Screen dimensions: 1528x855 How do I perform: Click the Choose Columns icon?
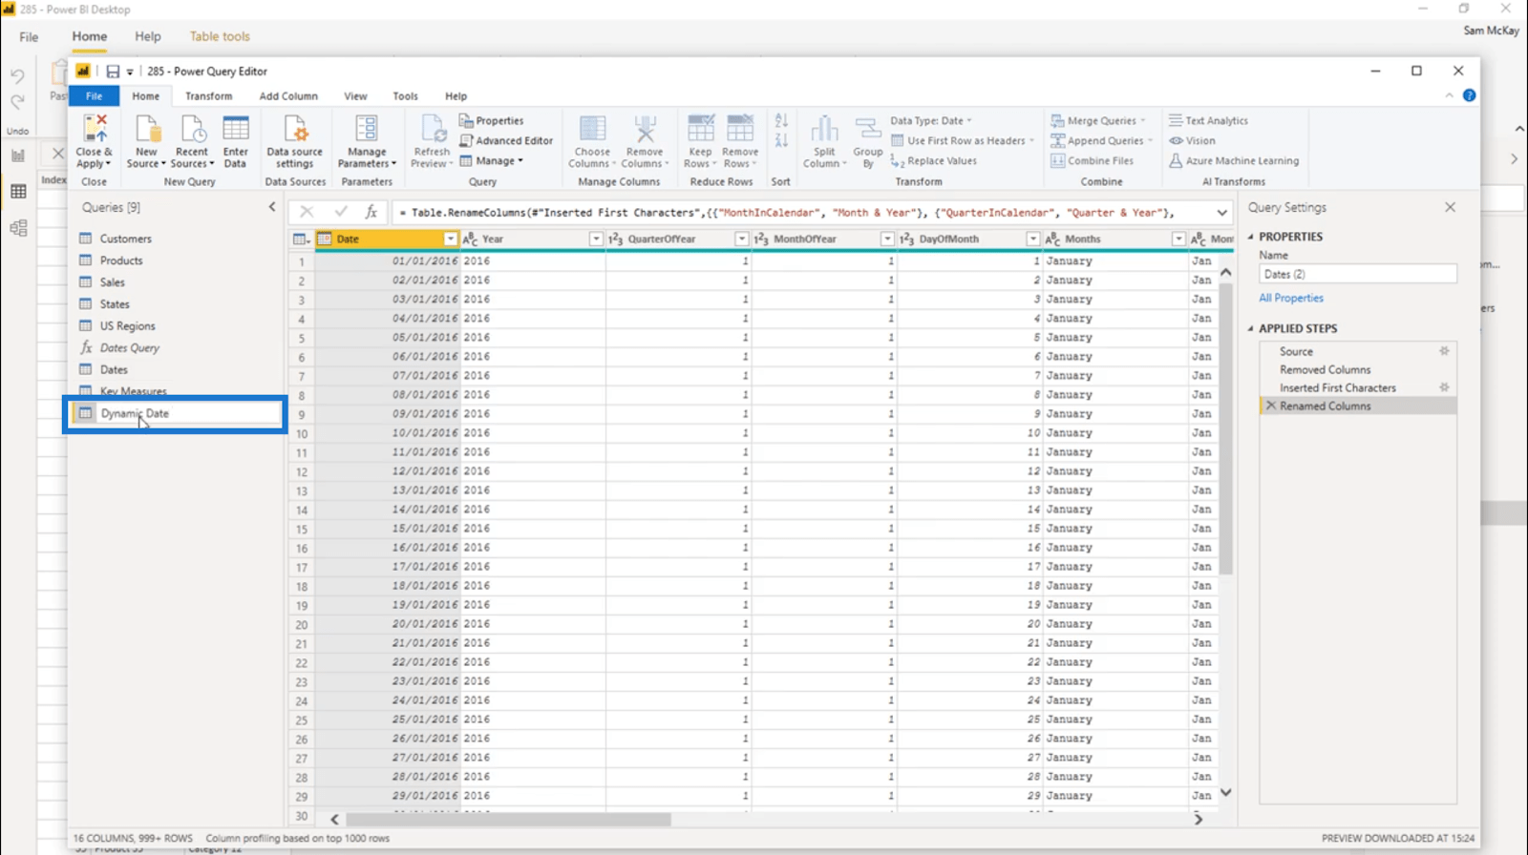pyautogui.click(x=592, y=129)
